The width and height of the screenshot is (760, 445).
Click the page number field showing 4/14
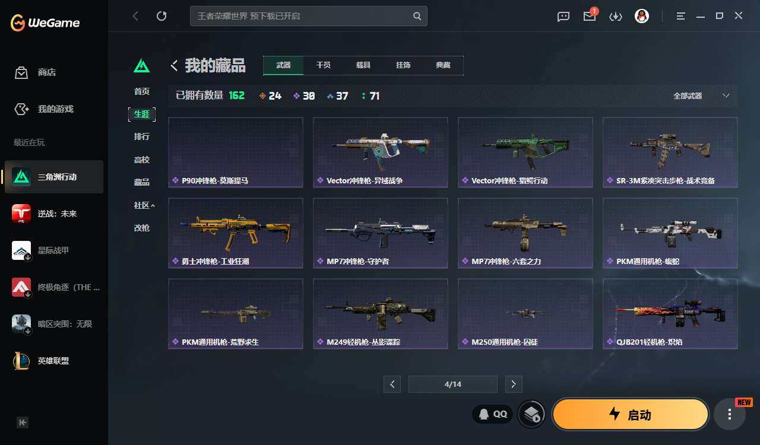(x=453, y=384)
